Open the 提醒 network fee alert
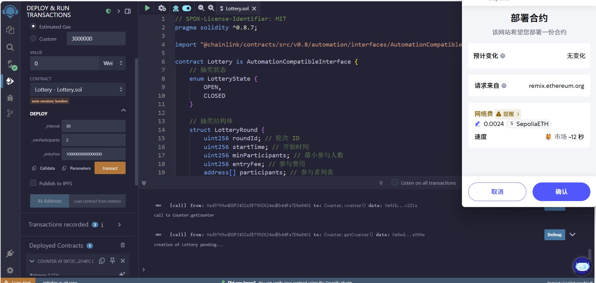The image size is (596, 283). (x=508, y=114)
